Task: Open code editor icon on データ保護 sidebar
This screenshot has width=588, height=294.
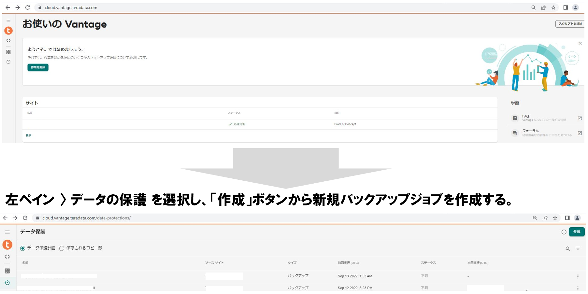Action: coord(7,257)
